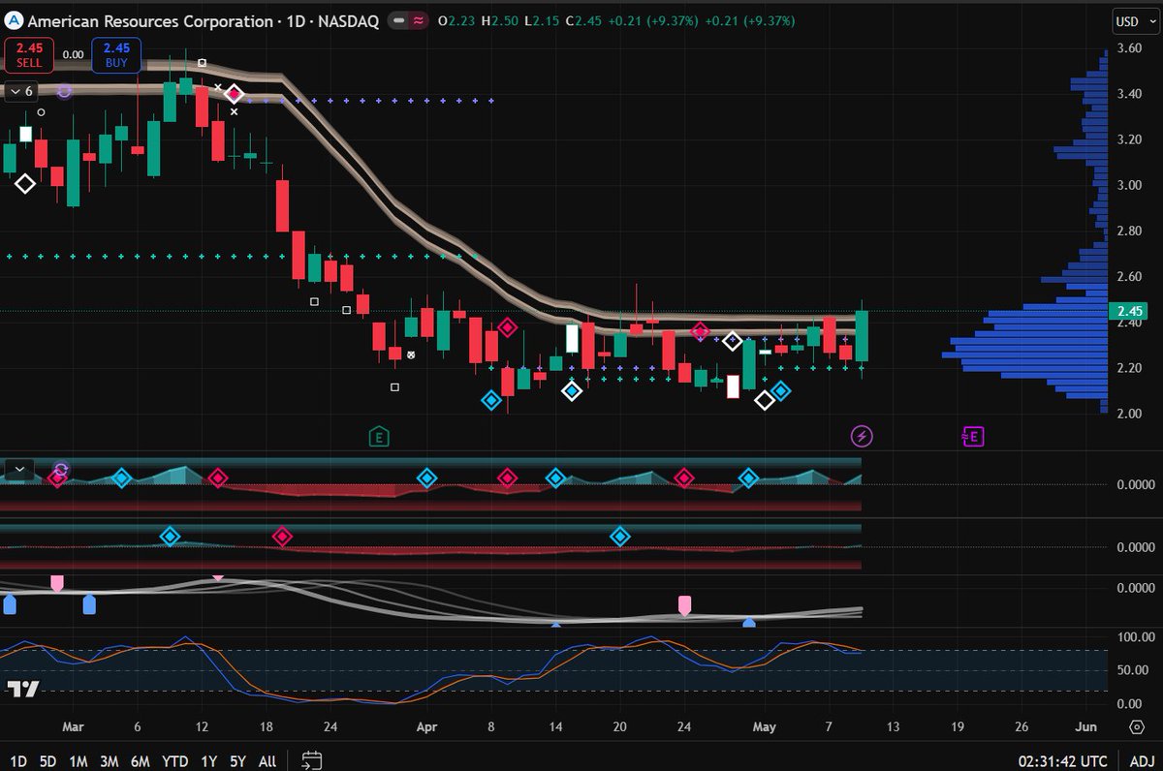The height and width of the screenshot is (771, 1163).
Task: Open chart settings gear icon
Action: point(1136,726)
